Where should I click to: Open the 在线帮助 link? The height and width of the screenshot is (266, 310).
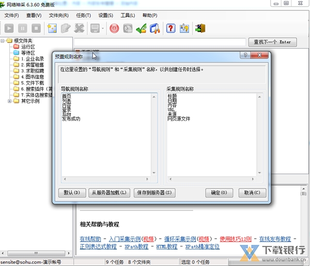(90, 239)
